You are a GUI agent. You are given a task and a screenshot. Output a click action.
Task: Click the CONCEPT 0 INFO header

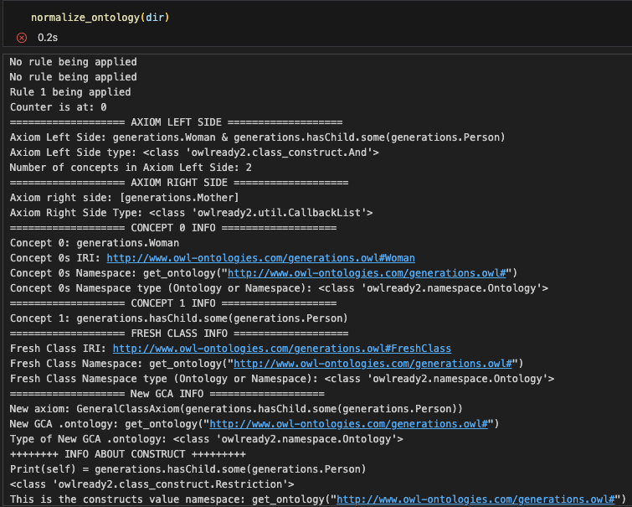pyautogui.click(x=172, y=228)
